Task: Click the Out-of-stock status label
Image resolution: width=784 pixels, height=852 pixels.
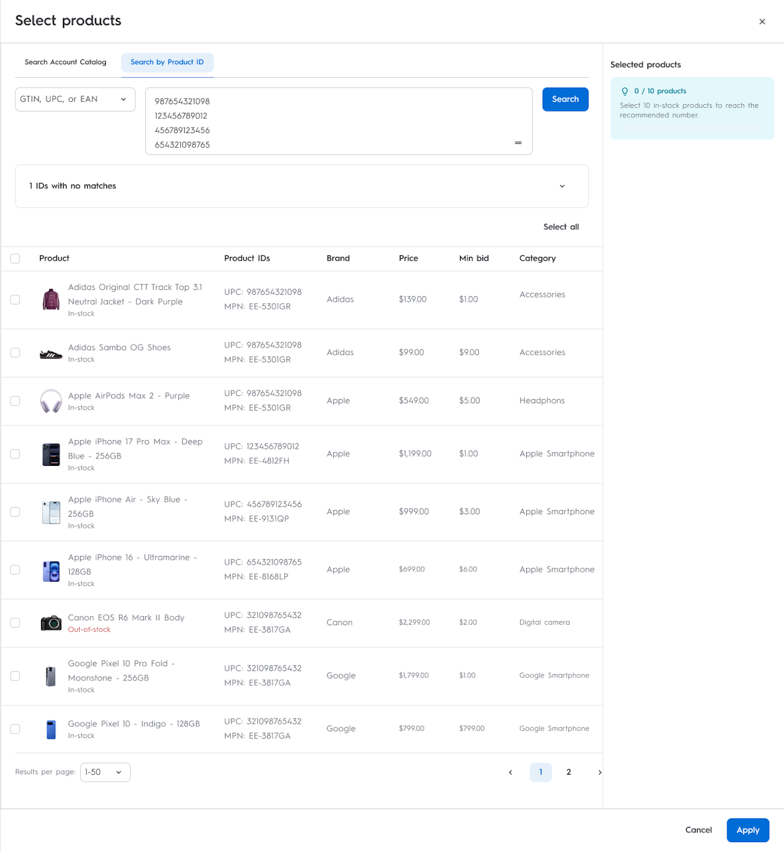Action: coord(89,630)
